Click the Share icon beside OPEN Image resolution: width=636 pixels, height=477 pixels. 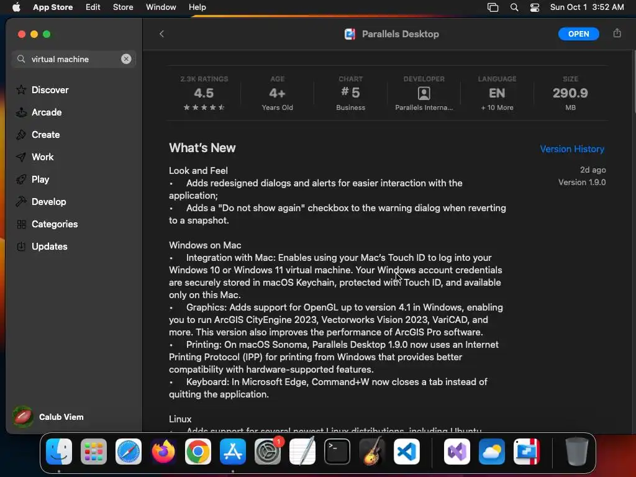617,34
